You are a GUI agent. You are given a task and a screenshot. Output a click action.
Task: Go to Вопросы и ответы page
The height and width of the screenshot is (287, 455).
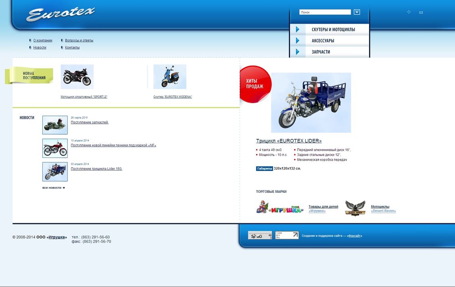point(79,40)
